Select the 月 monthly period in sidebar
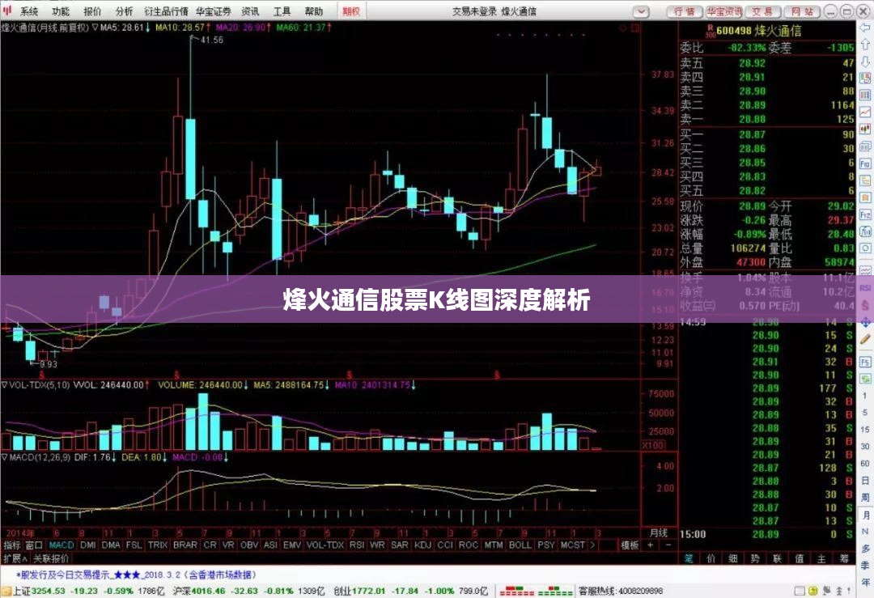Screen dimensions: 874x598 [865, 515]
